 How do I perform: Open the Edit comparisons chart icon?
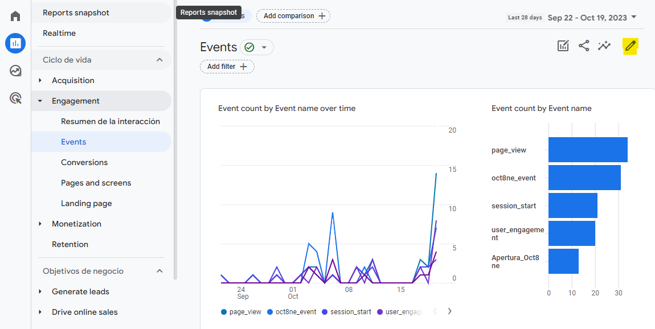coord(563,46)
